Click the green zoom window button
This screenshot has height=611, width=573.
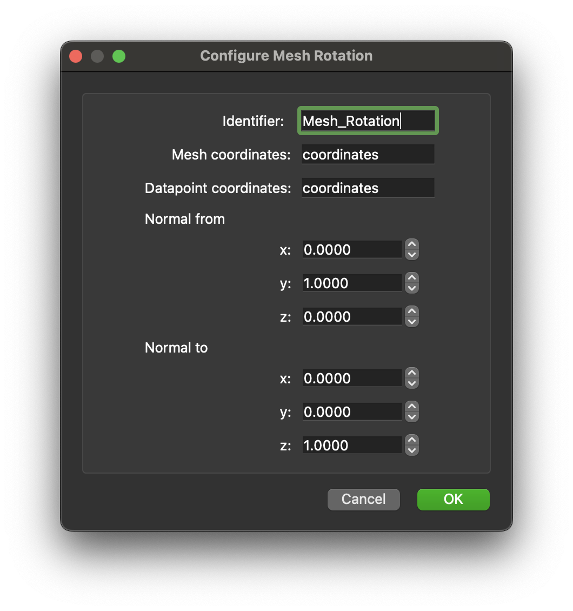(119, 56)
